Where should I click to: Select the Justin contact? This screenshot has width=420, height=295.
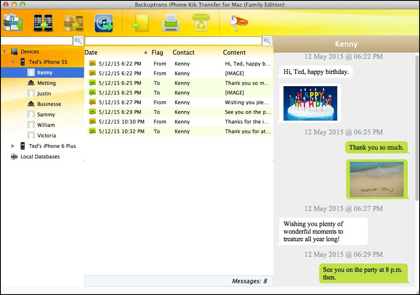click(44, 94)
